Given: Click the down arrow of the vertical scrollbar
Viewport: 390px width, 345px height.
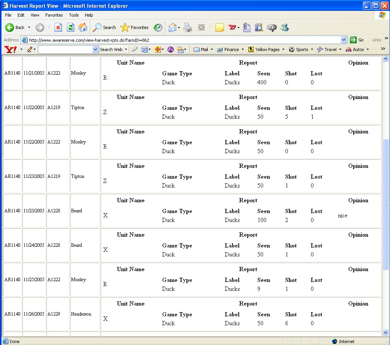Looking at the screenshot, I should pos(385,332).
